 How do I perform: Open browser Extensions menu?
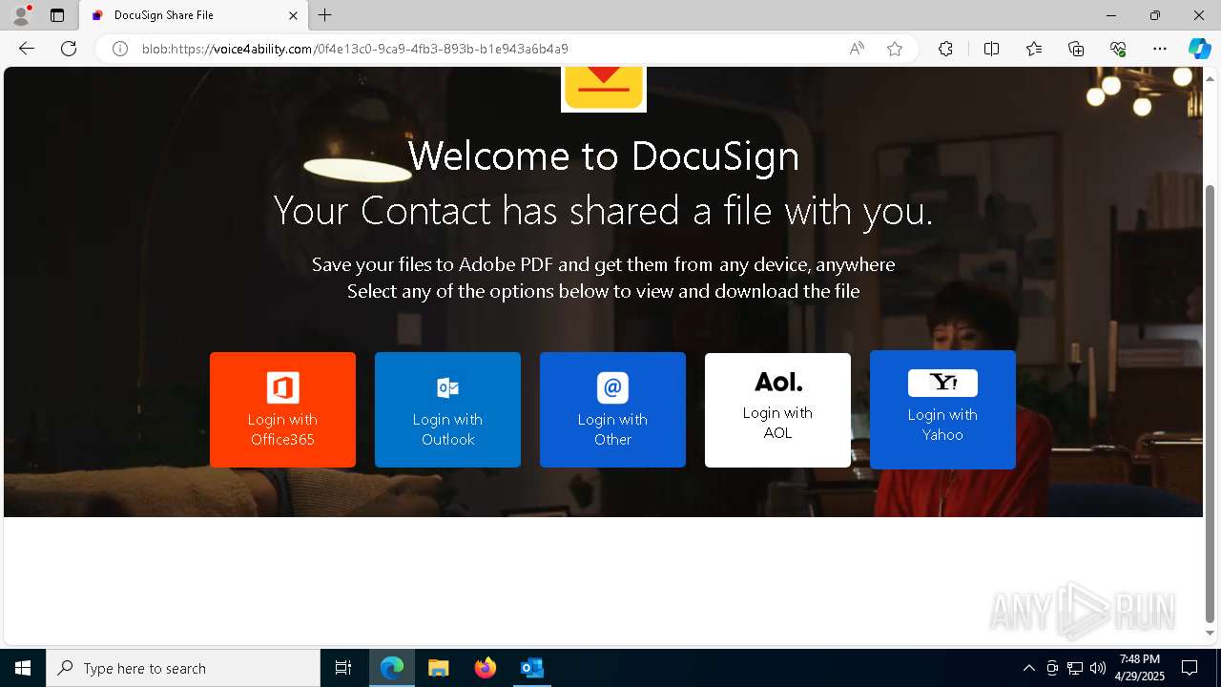945,49
